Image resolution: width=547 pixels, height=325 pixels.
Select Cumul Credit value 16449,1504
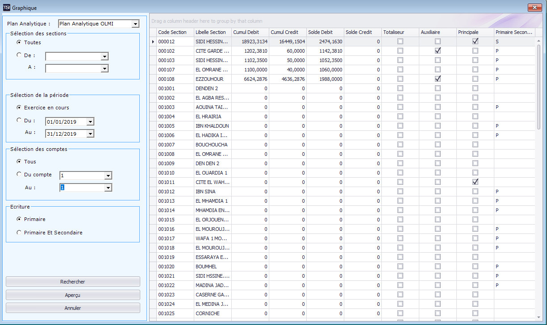coord(288,42)
